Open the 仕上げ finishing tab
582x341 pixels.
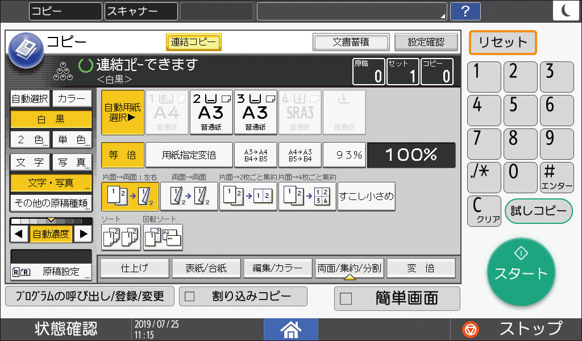(x=134, y=267)
